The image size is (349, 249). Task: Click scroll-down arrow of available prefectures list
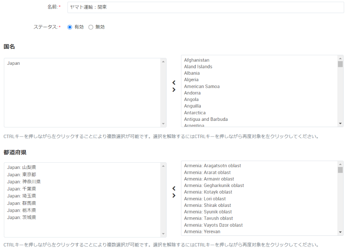point(340,232)
